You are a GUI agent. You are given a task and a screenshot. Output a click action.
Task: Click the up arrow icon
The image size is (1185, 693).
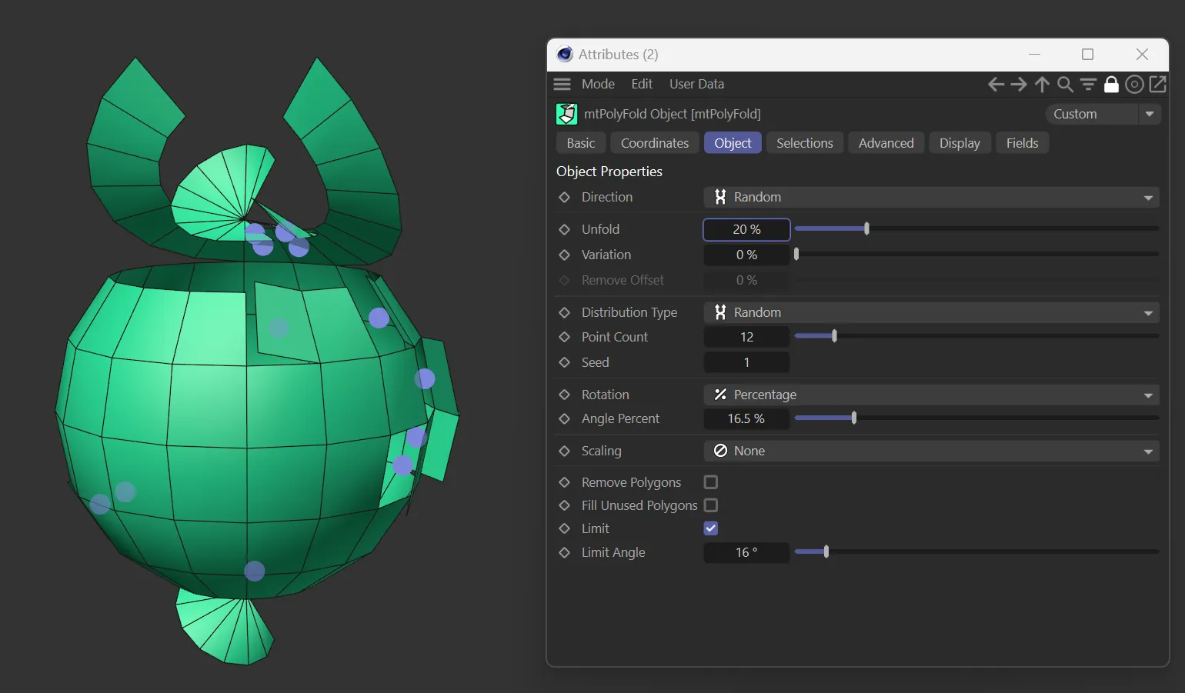click(1042, 85)
